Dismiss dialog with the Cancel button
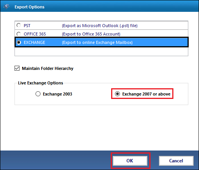 click(176, 161)
